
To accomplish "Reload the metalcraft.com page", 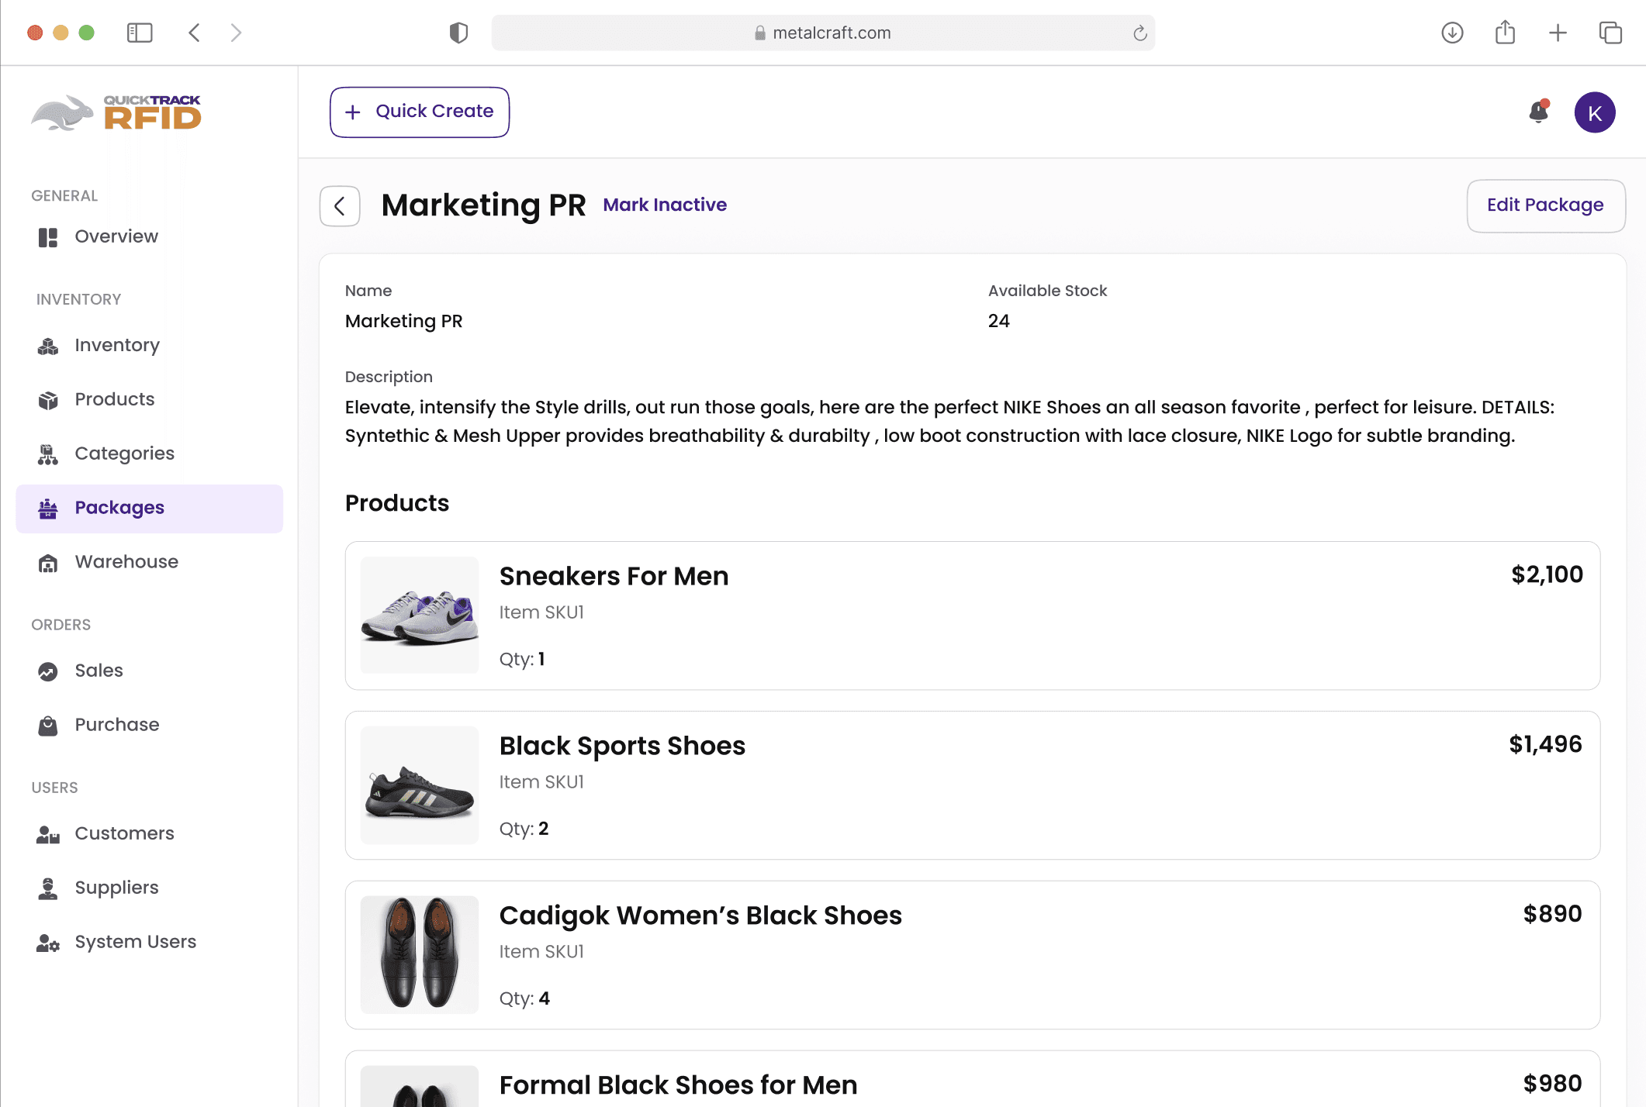I will pyautogui.click(x=1139, y=33).
